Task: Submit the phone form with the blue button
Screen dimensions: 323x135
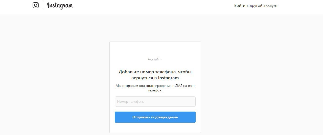Action: 155,117
